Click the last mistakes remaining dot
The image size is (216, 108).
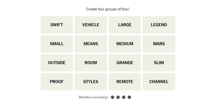coord(129,97)
